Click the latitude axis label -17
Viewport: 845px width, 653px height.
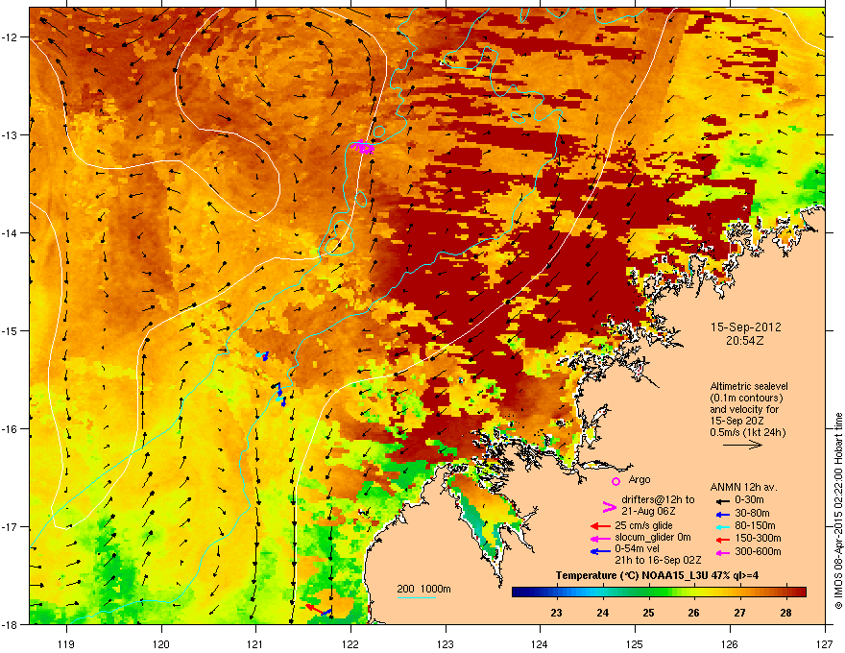click(11, 526)
